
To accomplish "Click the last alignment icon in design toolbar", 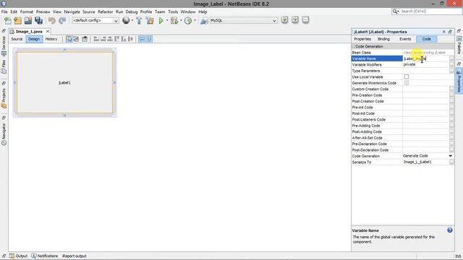I will click(x=130, y=39).
